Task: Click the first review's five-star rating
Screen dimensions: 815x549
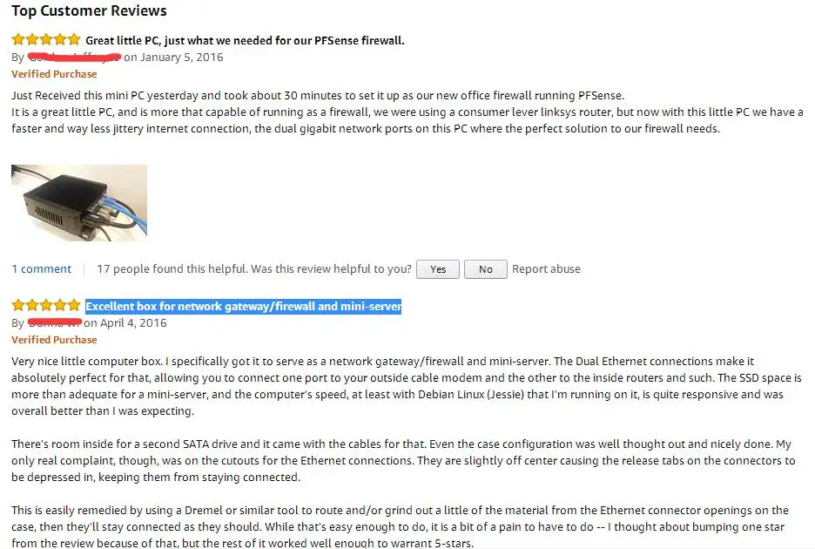Action: pos(46,39)
